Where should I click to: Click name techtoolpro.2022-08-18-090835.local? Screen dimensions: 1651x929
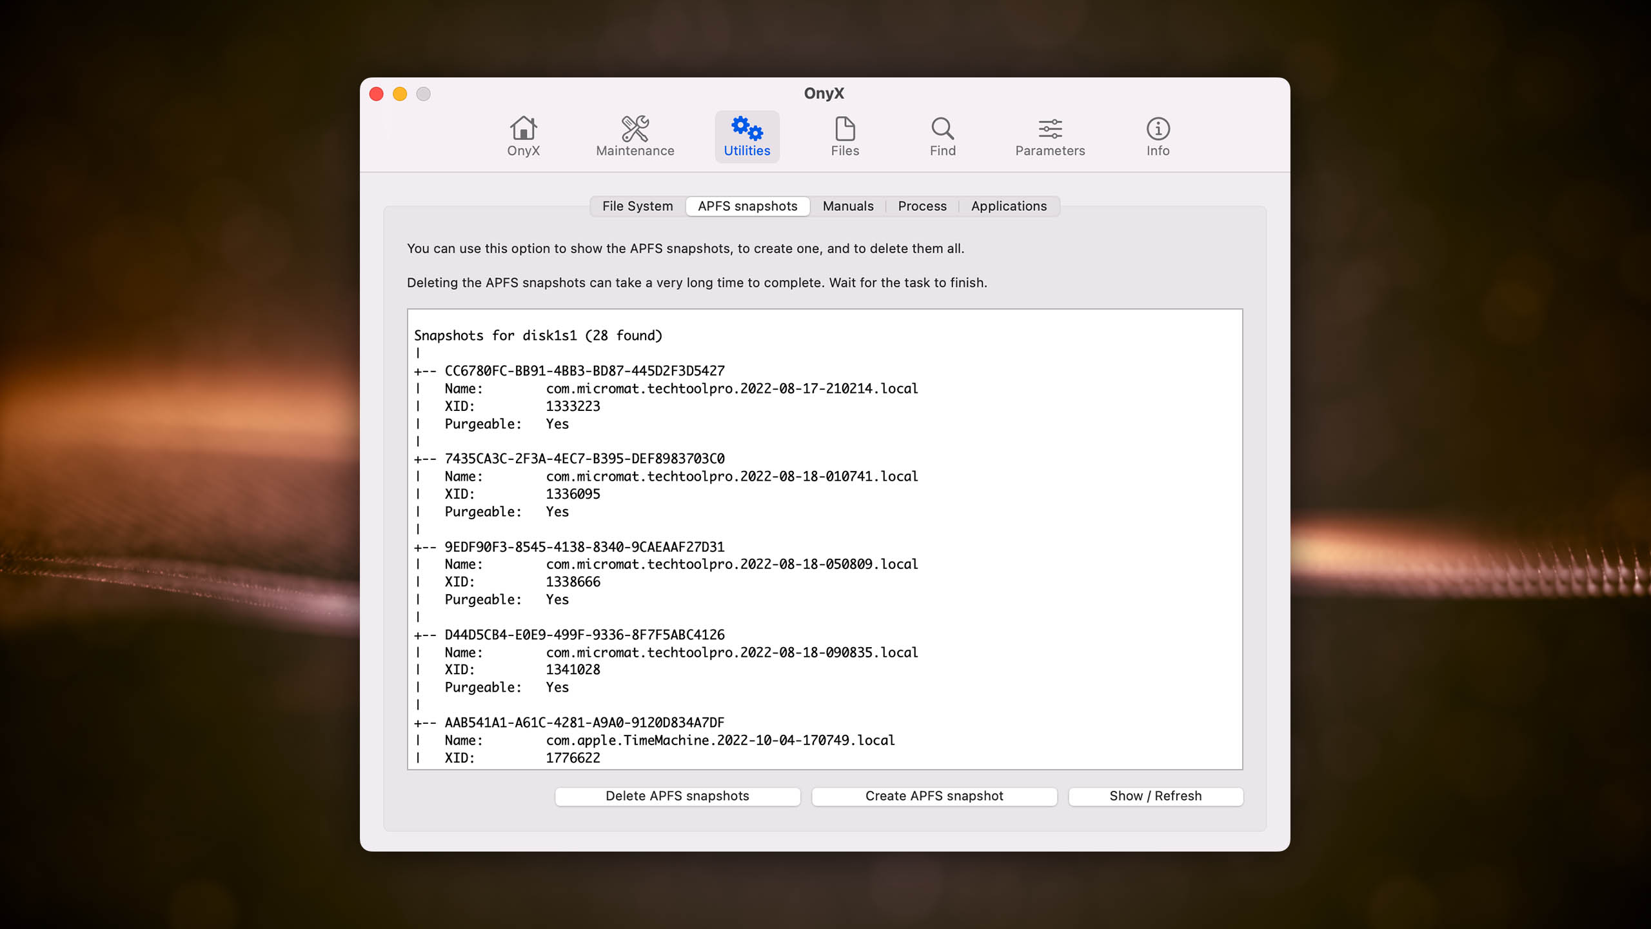point(732,652)
